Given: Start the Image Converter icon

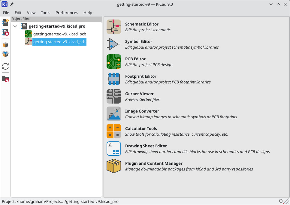Looking at the screenshot, I should click(114, 114).
